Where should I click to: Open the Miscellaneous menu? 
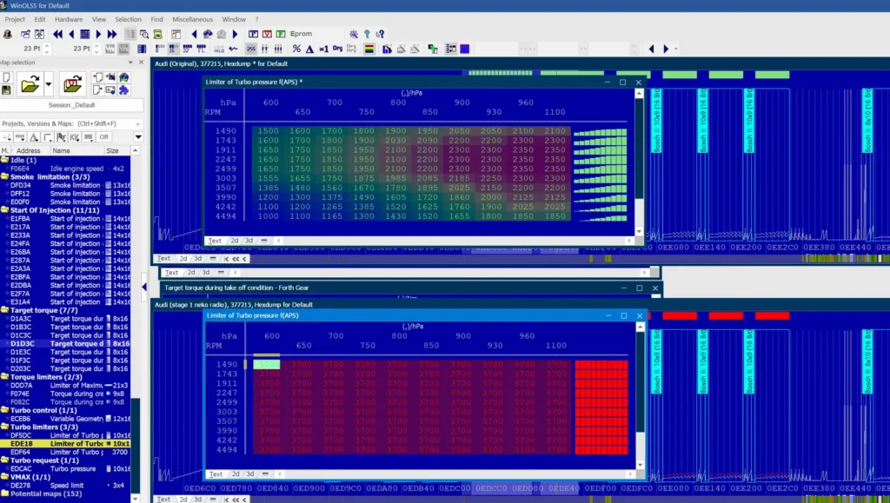click(x=192, y=19)
